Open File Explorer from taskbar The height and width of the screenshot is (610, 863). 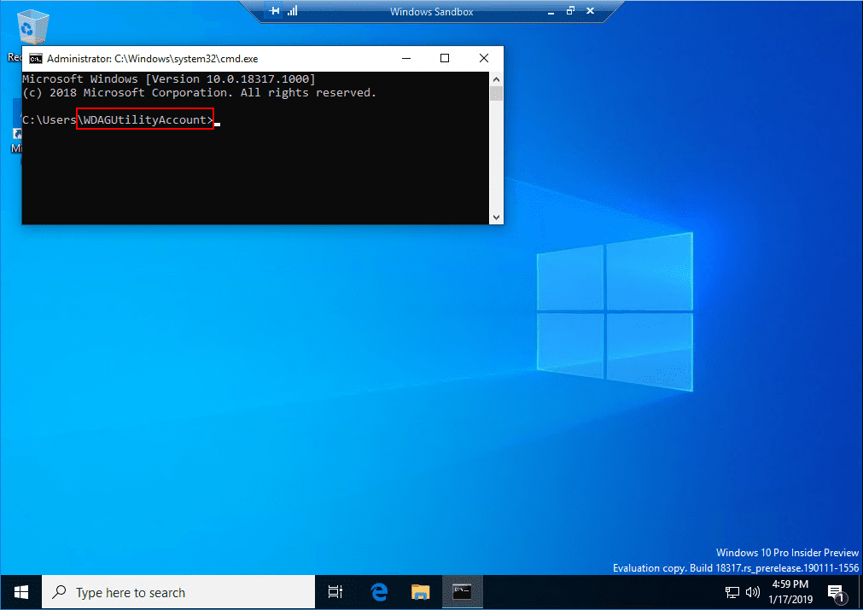[x=421, y=592]
